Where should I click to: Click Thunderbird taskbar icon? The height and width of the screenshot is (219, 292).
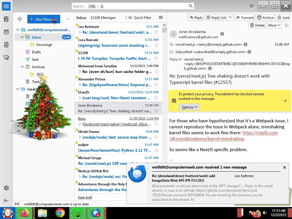pyautogui.click(x=96, y=213)
